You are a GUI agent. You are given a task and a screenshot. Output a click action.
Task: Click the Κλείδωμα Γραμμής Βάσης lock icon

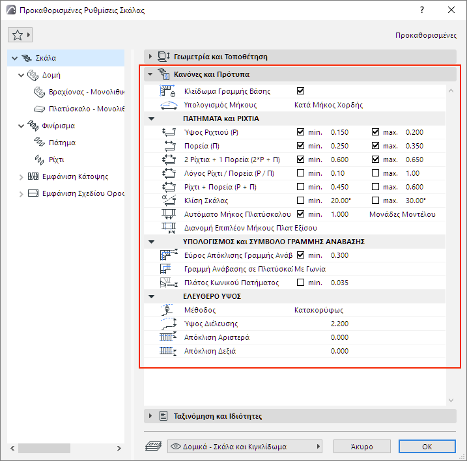point(167,91)
